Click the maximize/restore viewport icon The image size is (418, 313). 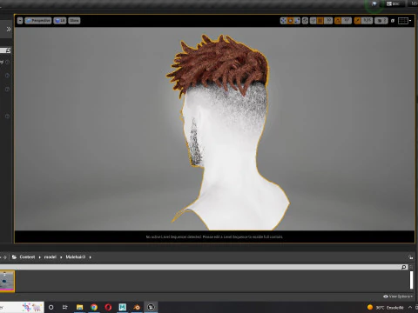point(393,21)
